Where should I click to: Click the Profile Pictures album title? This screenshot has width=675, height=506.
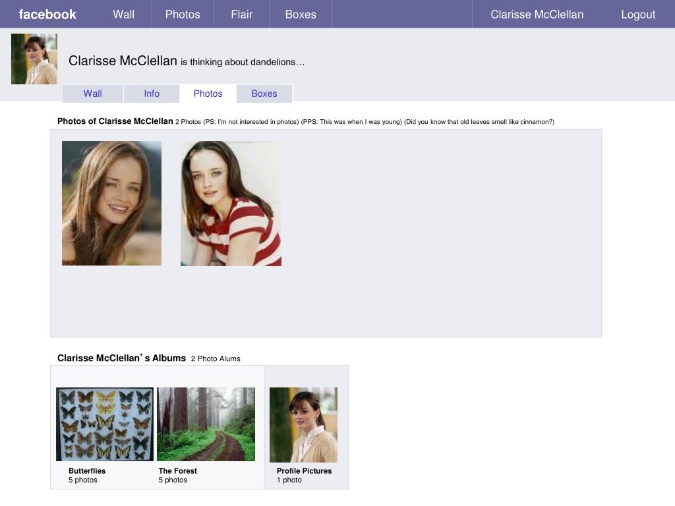304,470
